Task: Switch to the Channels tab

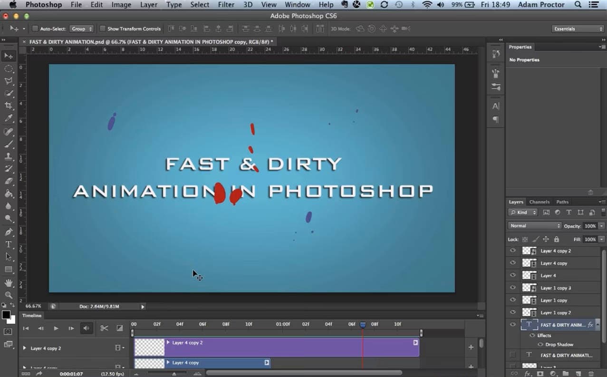Action: coord(539,202)
